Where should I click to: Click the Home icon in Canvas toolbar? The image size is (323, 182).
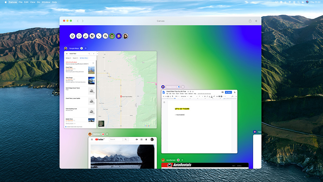[x=72, y=36]
